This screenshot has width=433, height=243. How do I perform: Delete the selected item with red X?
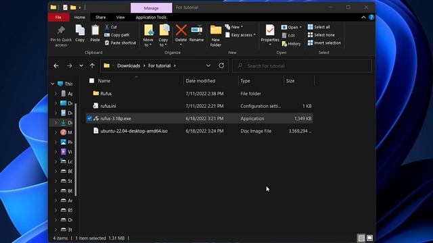point(181,30)
